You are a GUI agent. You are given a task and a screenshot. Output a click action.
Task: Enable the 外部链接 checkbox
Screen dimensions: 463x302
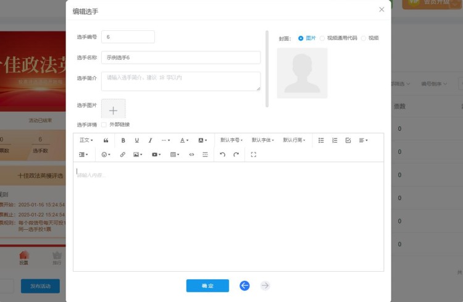(x=104, y=124)
